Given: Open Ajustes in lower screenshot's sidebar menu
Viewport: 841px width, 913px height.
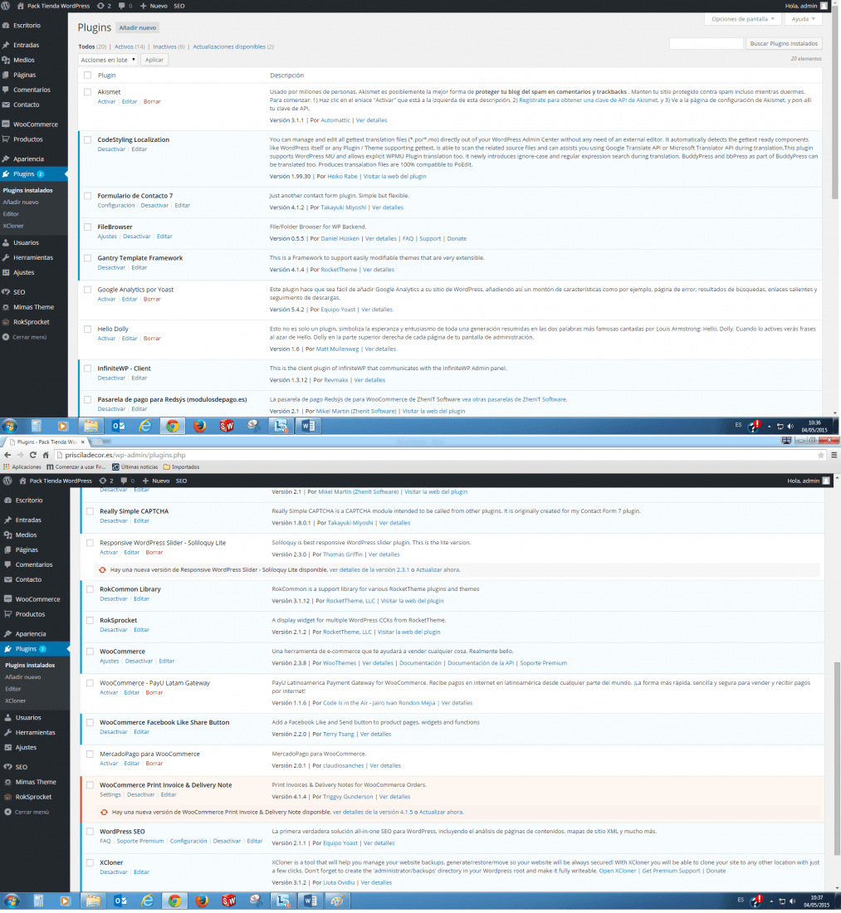Looking at the screenshot, I should point(26,748).
